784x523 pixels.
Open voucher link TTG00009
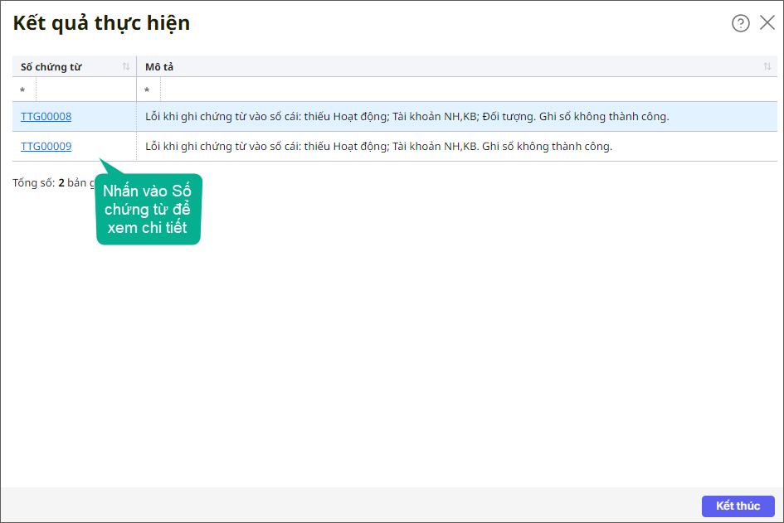click(x=46, y=147)
